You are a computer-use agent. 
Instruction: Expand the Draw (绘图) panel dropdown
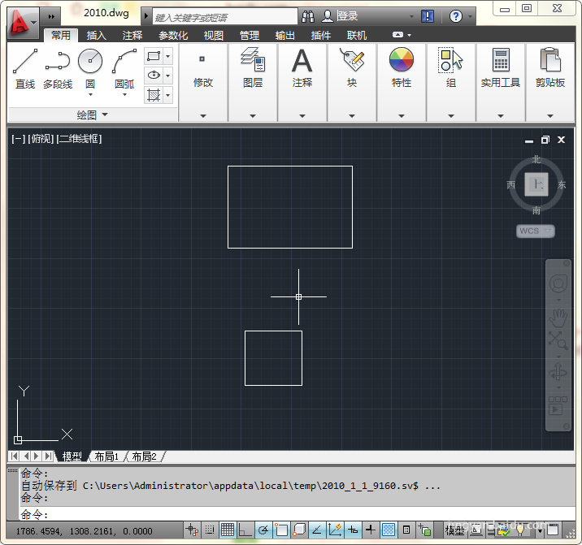tap(93, 115)
